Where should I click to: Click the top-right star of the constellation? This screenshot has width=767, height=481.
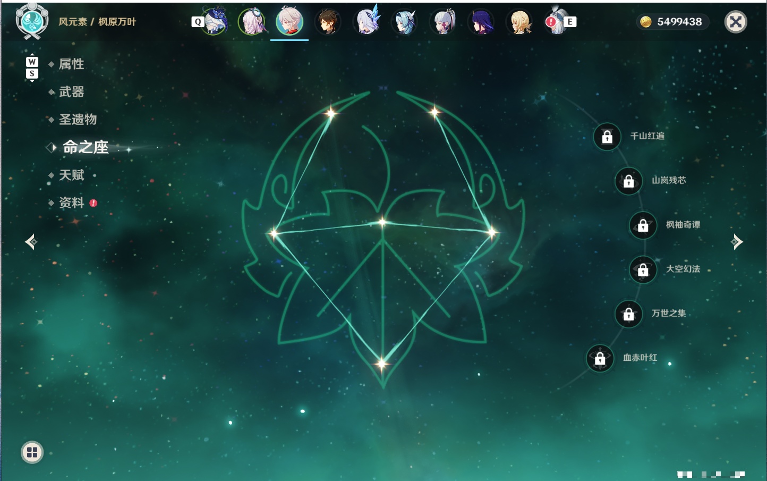pyautogui.click(x=434, y=112)
